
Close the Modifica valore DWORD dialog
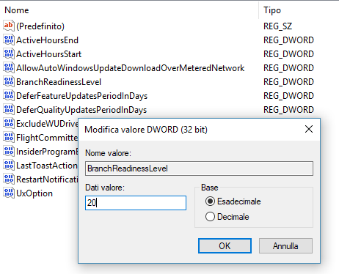309,129
